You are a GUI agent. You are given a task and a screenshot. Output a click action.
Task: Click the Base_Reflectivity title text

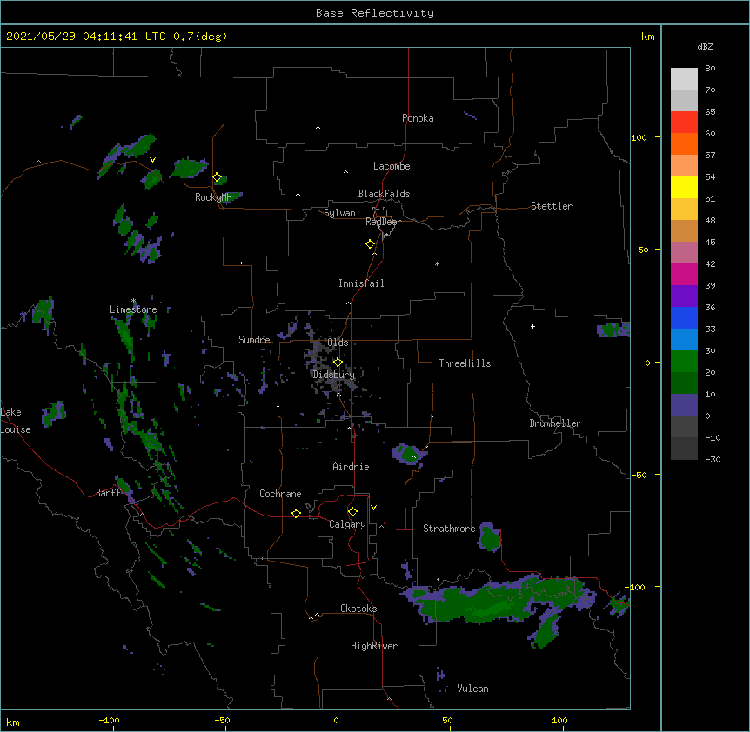(375, 13)
